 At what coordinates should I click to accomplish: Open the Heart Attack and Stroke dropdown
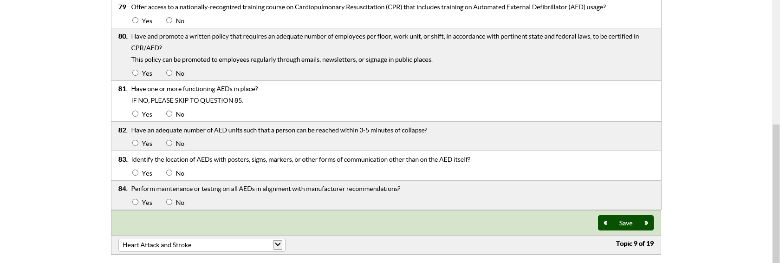tap(201, 245)
